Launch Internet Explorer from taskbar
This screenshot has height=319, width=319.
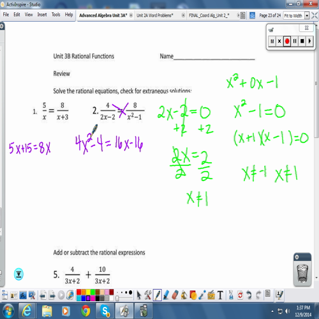tap(27, 311)
